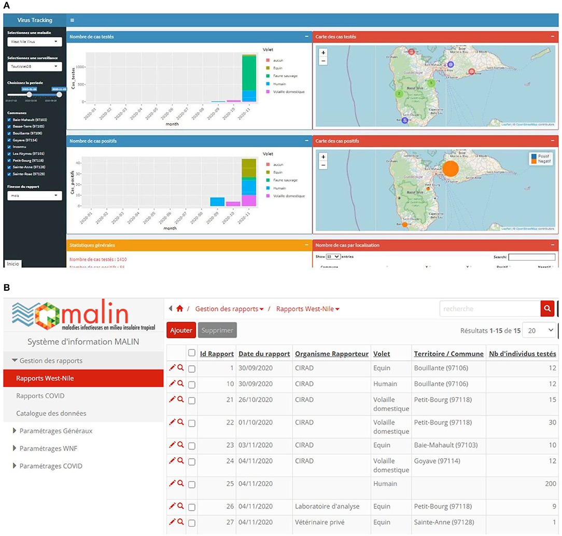Screen dimensions: 562x536
Task: View report 23 with the magnifier icon
Action: pos(180,445)
